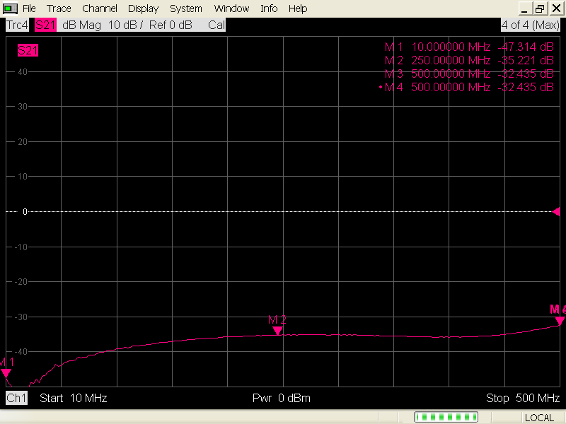Viewport: 566px width, 424px height.
Task: Click the M 4 marker triangle at trace end
Action: pyautogui.click(x=560, y=321)
